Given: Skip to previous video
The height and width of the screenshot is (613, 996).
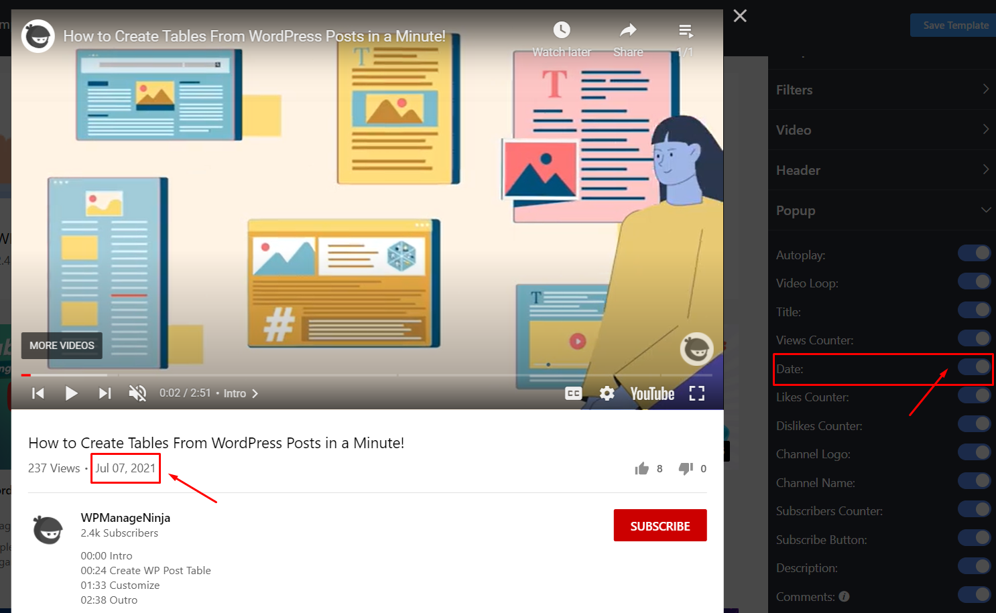Looking at the screenshot, I should 38,393.
